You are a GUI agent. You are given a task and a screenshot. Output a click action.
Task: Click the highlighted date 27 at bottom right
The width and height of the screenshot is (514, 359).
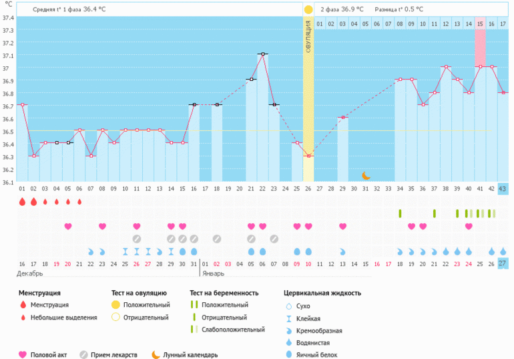pos(502,263)
